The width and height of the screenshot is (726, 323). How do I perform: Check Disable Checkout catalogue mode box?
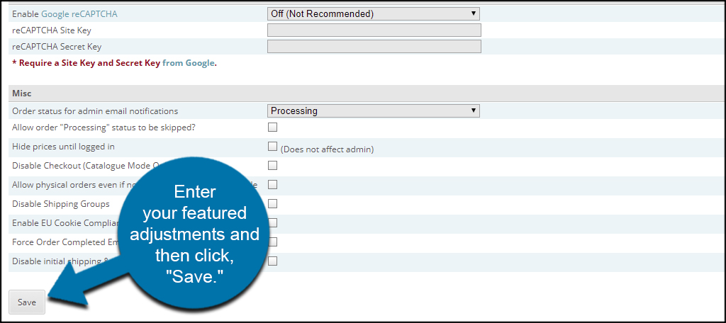[x=273, y=166]
